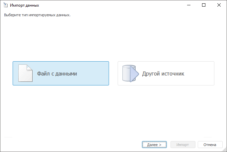Image resolution: width=227 pixels, height=152 pixels.
Task: Click the "Другой источник" label text
Action: [163, 74]
